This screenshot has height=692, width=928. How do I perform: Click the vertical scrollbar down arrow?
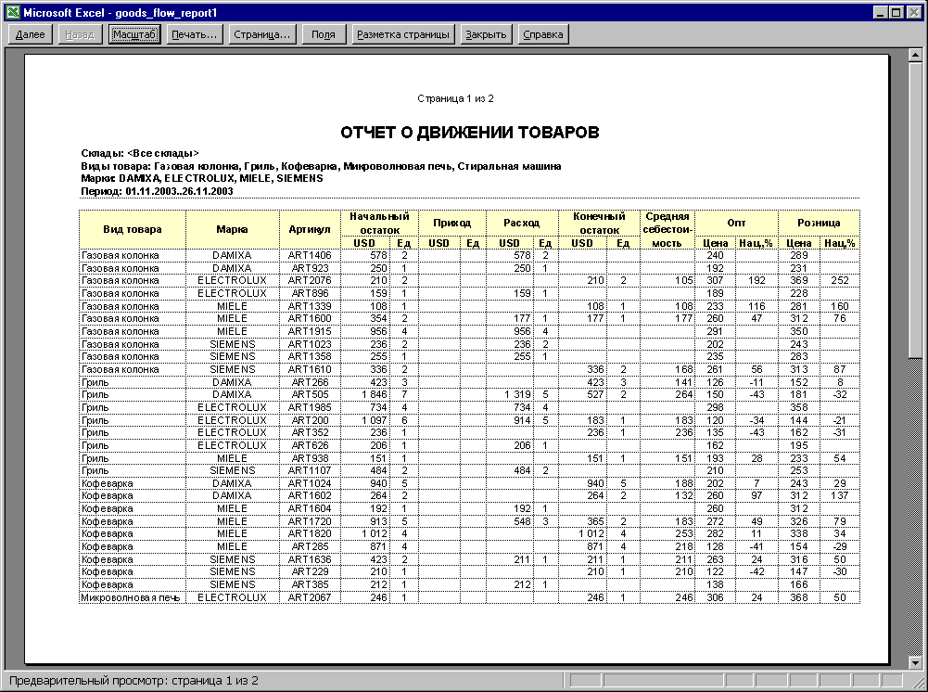[915, 662]
